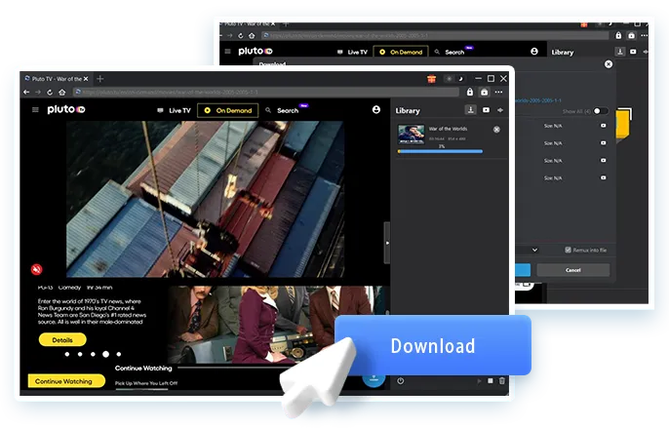Collapse the Library side panel with the handle
This screenshot has width=669, height=428.
coord(387,243)
